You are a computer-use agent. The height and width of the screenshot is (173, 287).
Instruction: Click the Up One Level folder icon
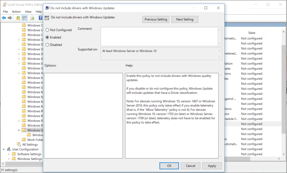pos(18,18)
